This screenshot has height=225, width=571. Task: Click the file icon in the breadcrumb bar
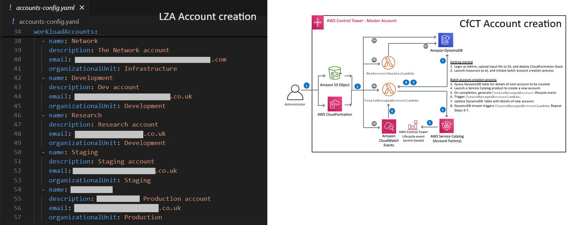13,22
